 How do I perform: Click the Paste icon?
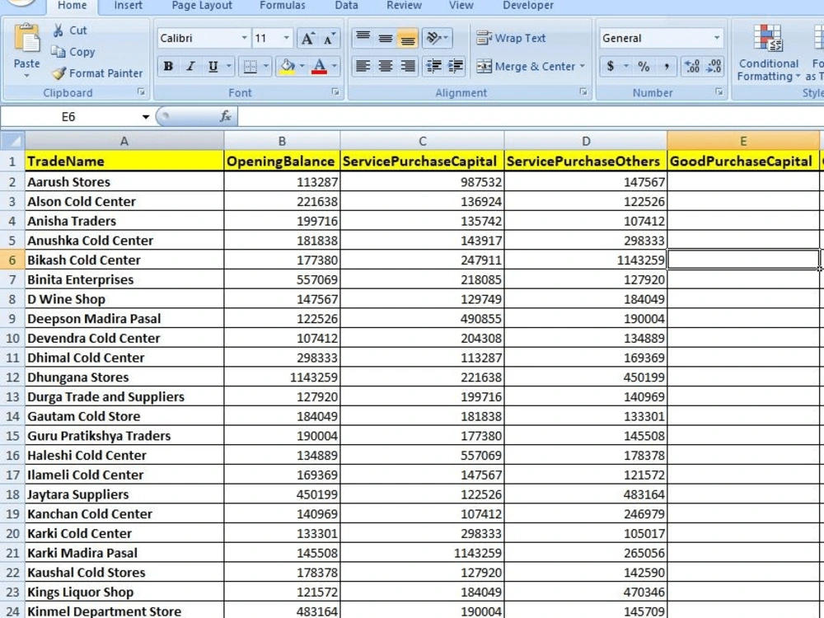26,40
